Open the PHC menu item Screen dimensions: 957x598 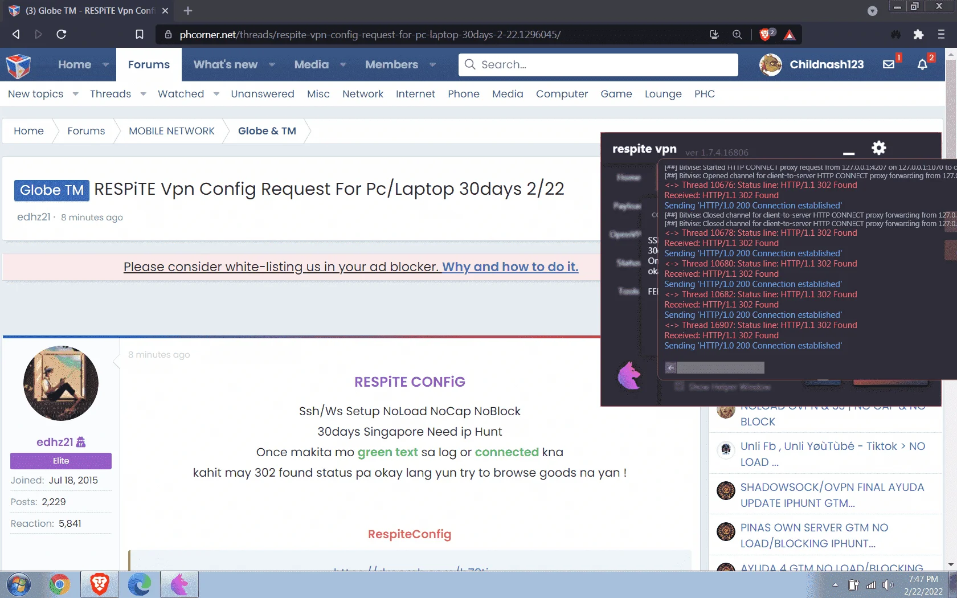pyautogui.click(x=705, y=94)
